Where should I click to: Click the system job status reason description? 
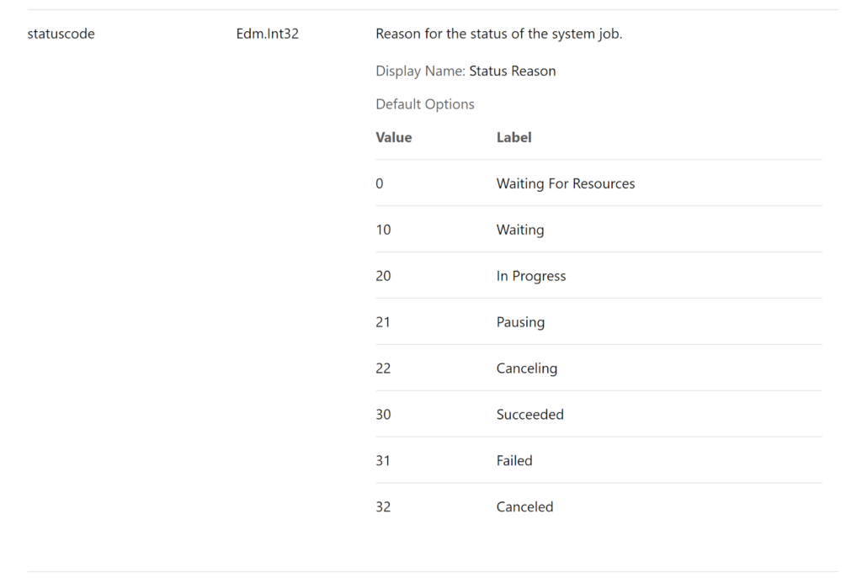[x=498, y=34]
